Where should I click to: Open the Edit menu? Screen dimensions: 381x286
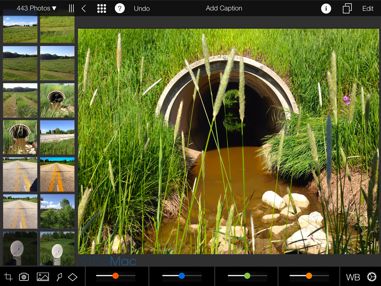pos(368,9)
